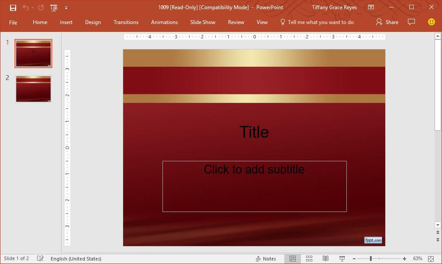Open Reading View from the status bar
Image resolution: width=442 pixels, height=264 pixels.
click(x=325, y=258)
